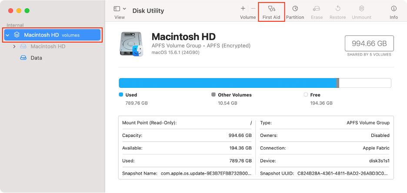Click the Owners Disabled value

tap(380, 136)
